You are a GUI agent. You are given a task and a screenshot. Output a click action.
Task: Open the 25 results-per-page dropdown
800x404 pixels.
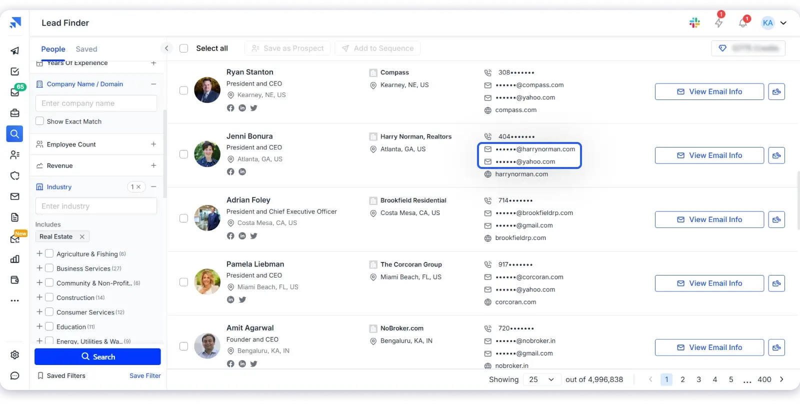(542, 379)
